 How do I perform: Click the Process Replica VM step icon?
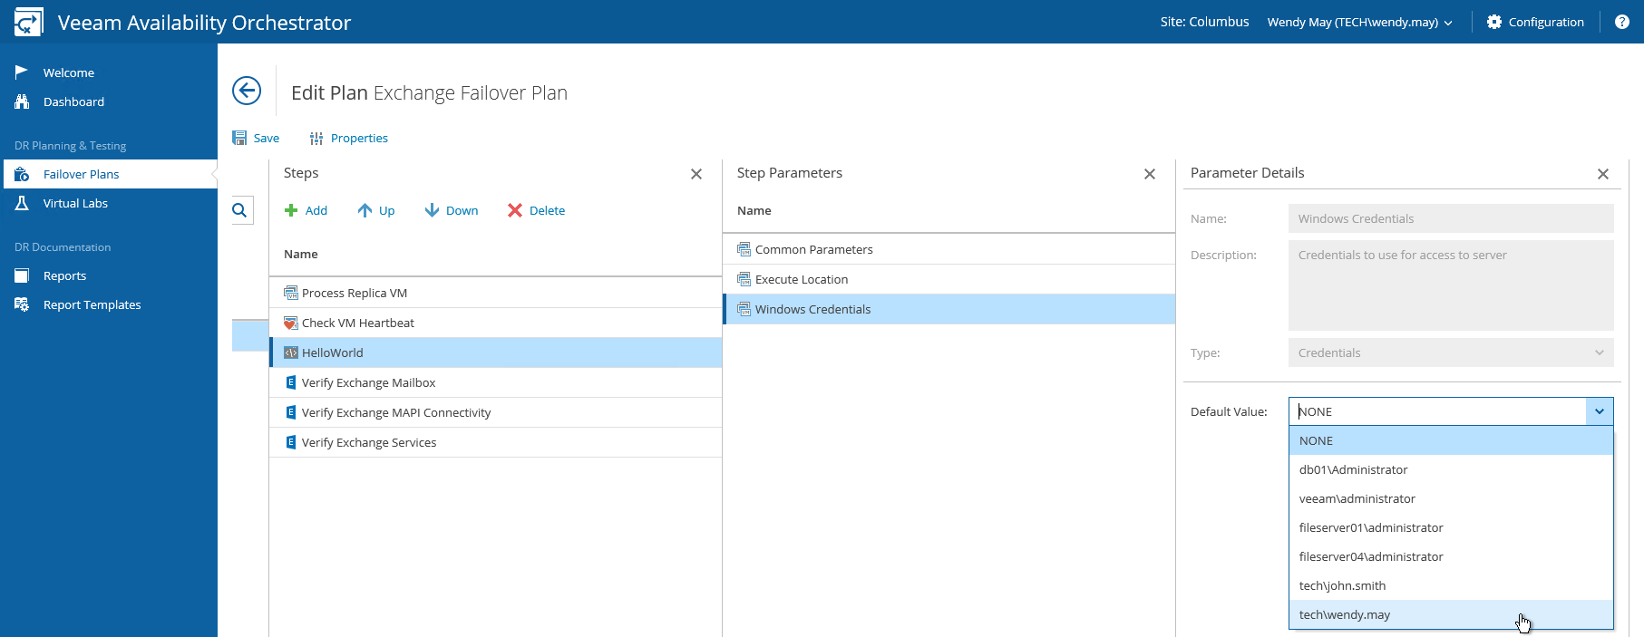click(291, 293)
